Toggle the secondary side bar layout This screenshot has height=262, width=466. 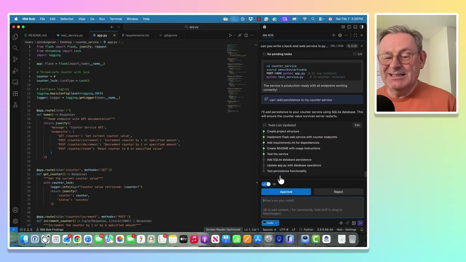click(361, 27)
